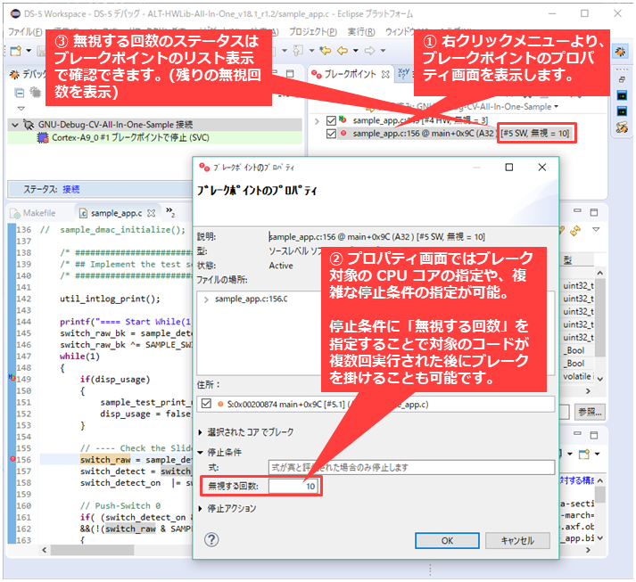The width and height of the screenshot is (636, 582).
Task: Click the New wizard icon in the toolbar
Action: coord(15,51)
